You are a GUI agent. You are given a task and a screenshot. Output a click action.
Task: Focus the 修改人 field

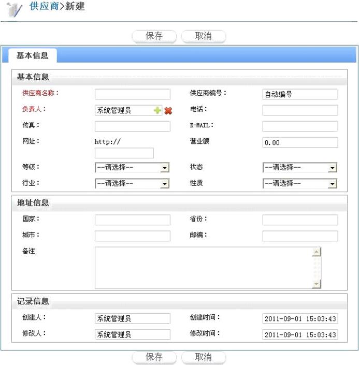coord(132,334)
